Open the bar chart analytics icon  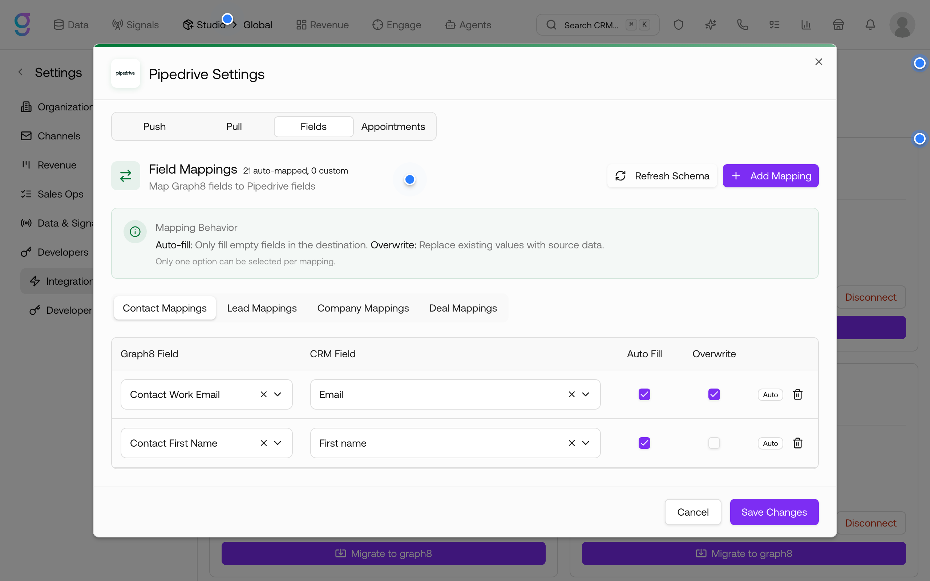click(x=806, y=25)
